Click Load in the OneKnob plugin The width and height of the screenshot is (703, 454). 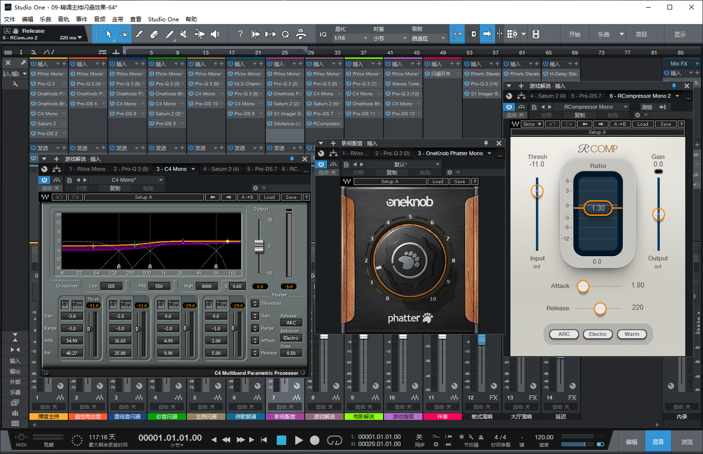click(437, 181)
